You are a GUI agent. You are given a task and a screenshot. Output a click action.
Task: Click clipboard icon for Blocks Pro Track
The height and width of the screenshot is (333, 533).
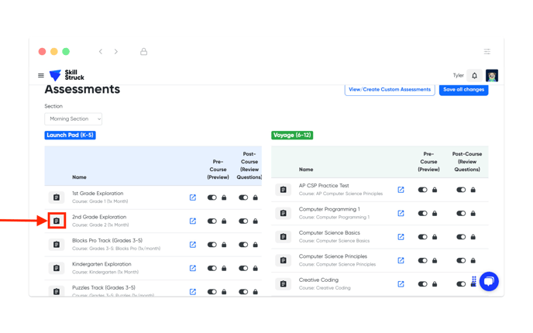pos(57,245)
